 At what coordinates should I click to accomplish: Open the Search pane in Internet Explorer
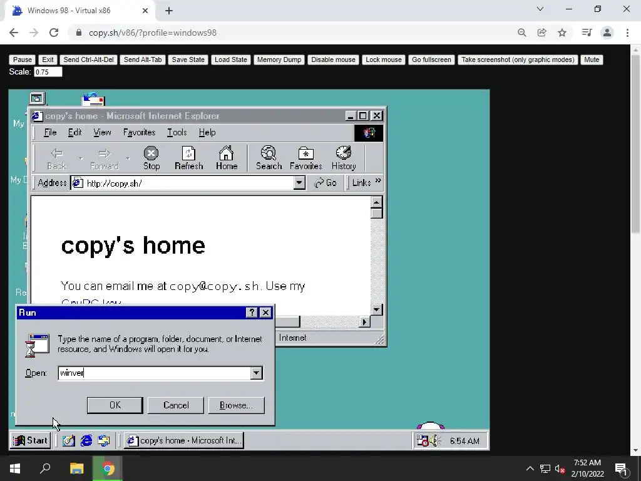pos(269,158)
